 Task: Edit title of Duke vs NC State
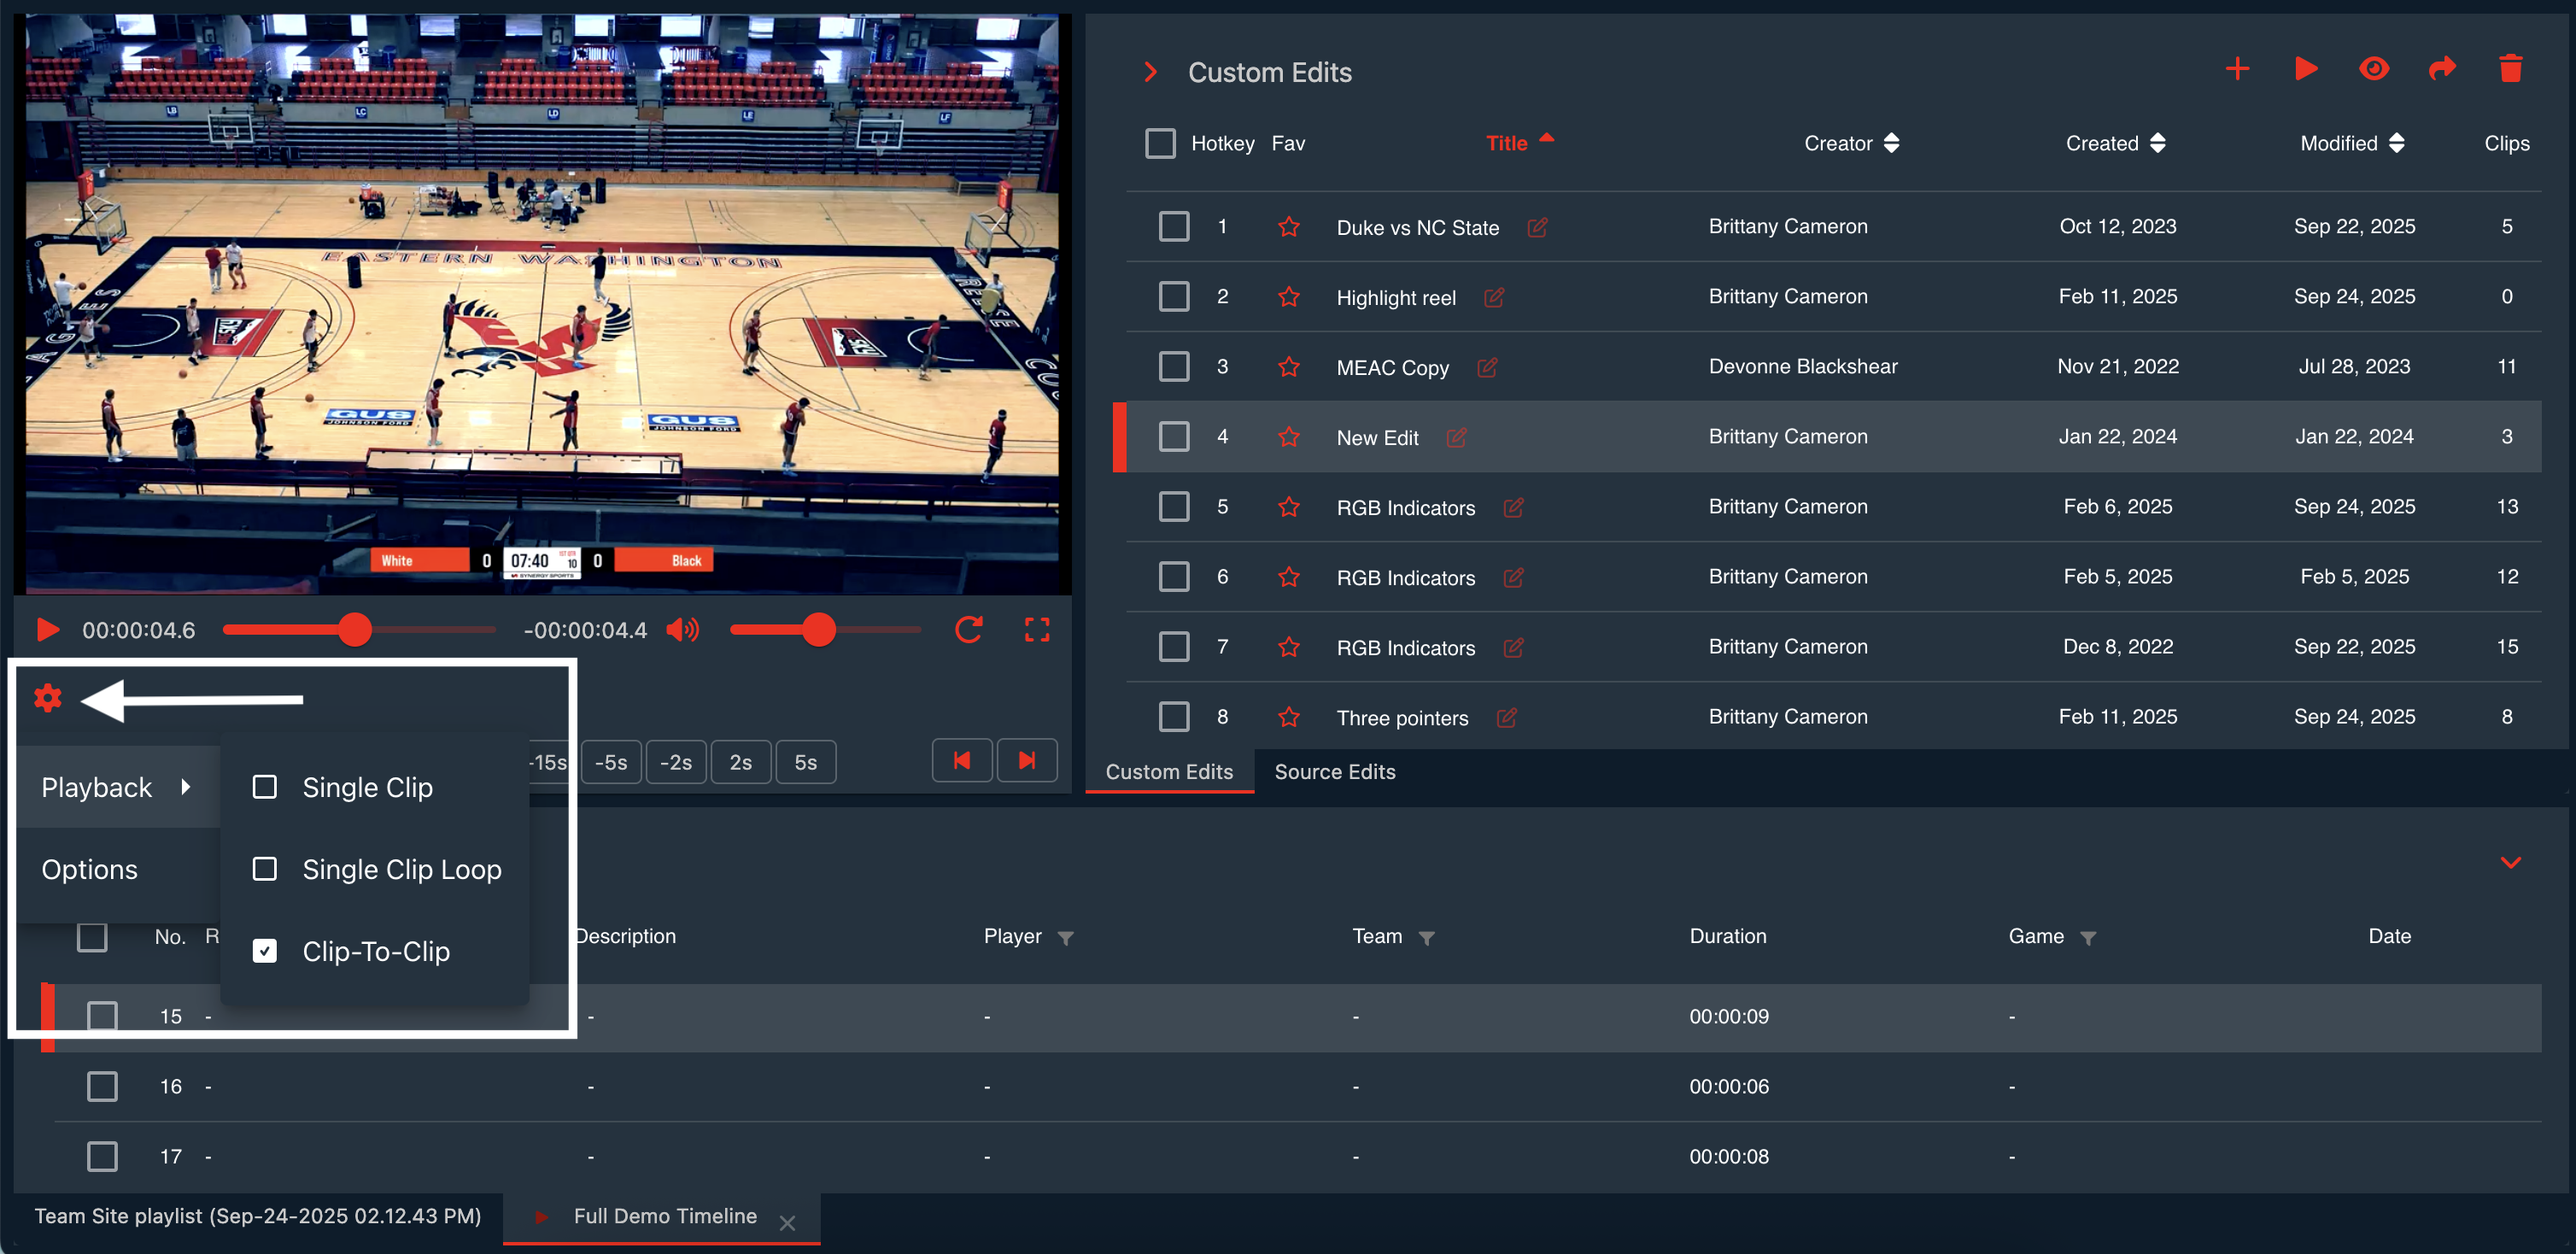[1537, 228]
